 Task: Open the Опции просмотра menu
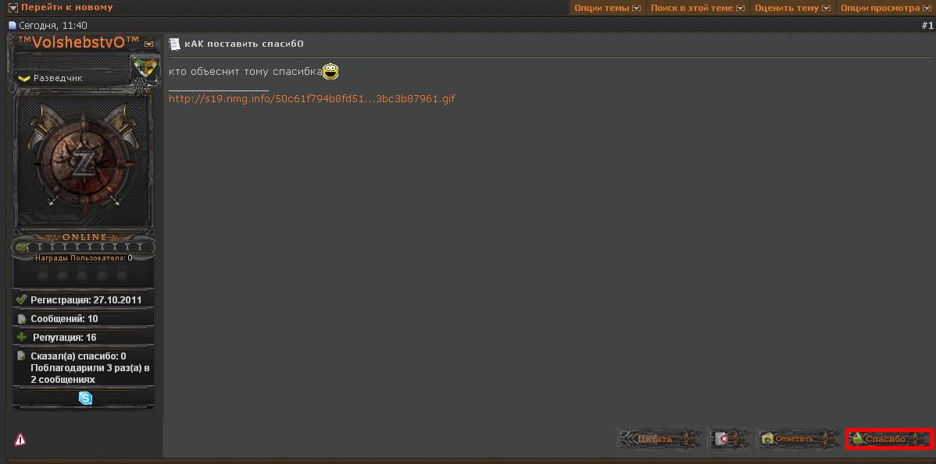[885, 8]
